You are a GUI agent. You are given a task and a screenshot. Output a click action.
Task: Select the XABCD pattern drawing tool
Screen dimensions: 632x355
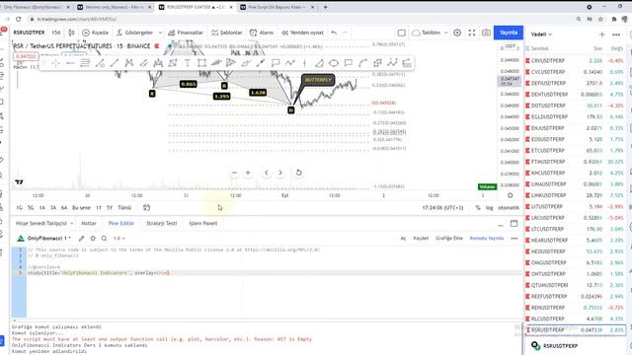pyautogui.click(x=129, y=63)
